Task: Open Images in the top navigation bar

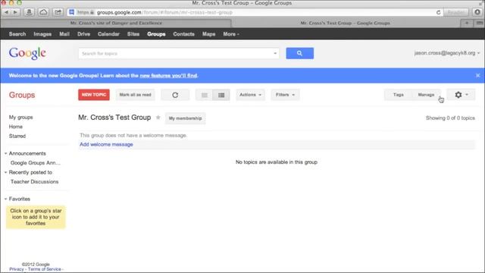Action: [x=42, y=34]
